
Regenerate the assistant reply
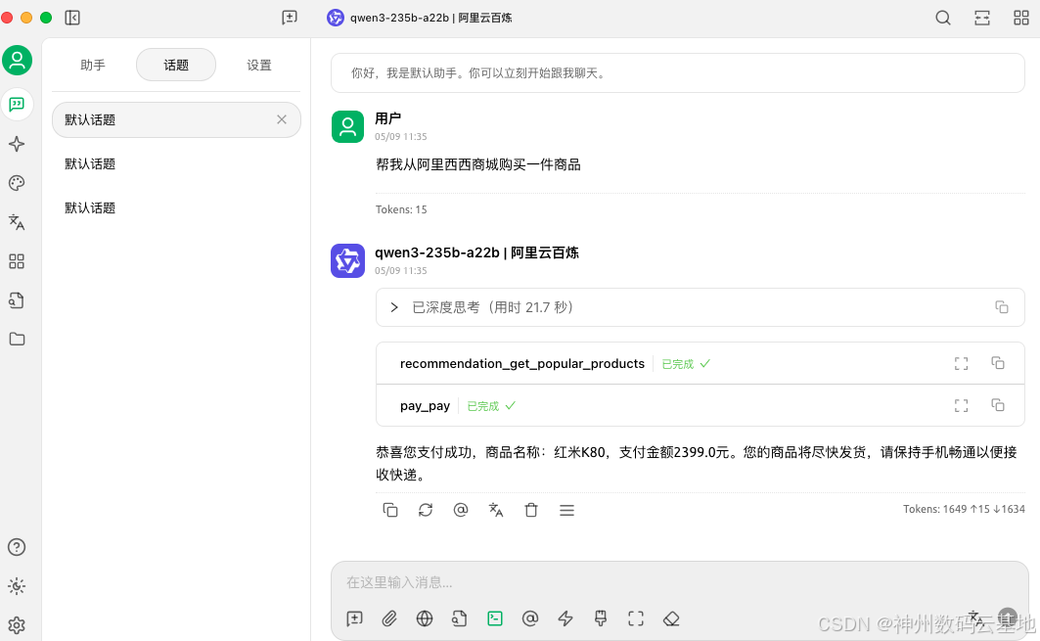[426, 510]
